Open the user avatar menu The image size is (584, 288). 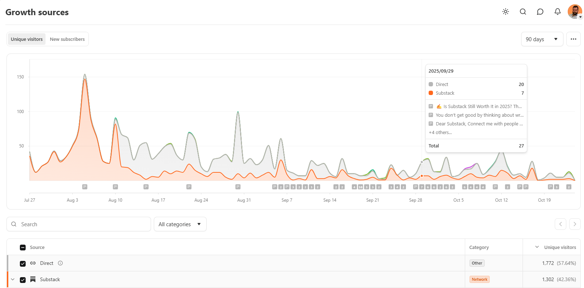coord(575,12)
